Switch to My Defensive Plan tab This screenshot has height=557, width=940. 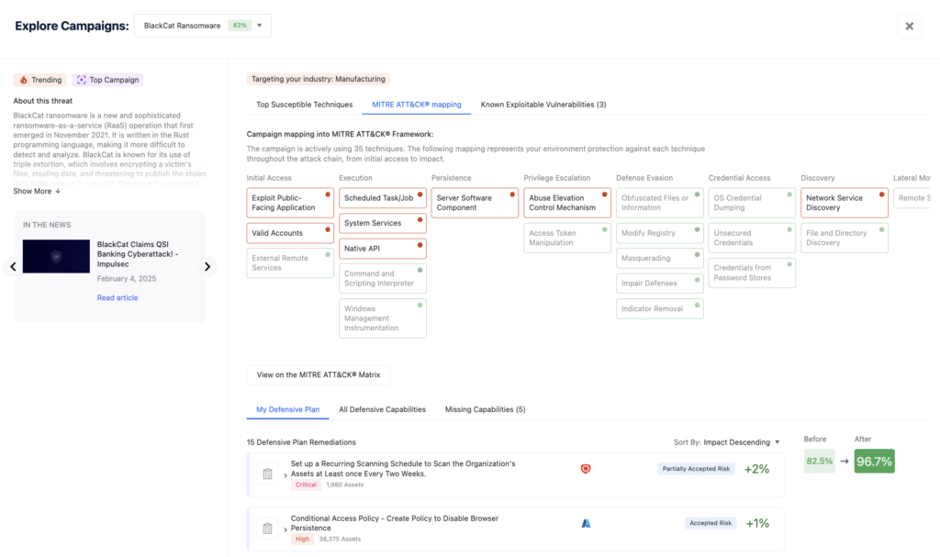(287, 409)
